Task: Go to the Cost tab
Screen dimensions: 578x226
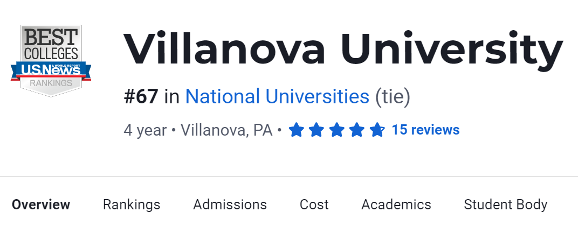Action: click(314, 204)
